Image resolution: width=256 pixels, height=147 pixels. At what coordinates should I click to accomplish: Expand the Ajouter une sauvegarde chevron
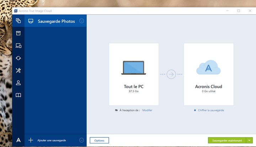click(82, 140)
